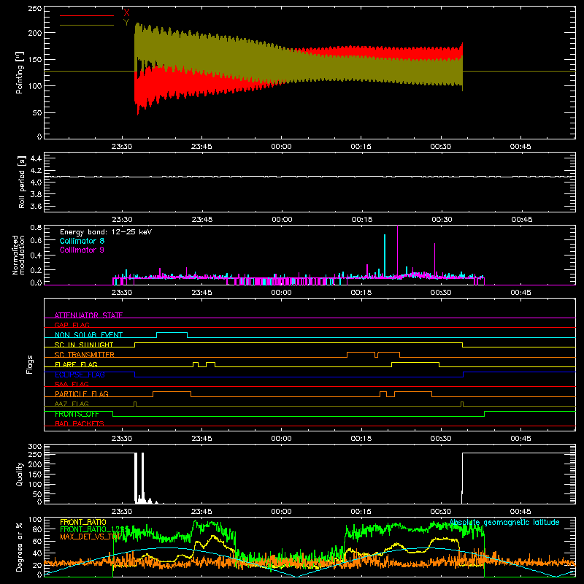Click the 4.0 value on Roll period axis
Screen dimensions: 584x584
coord(36,182)
